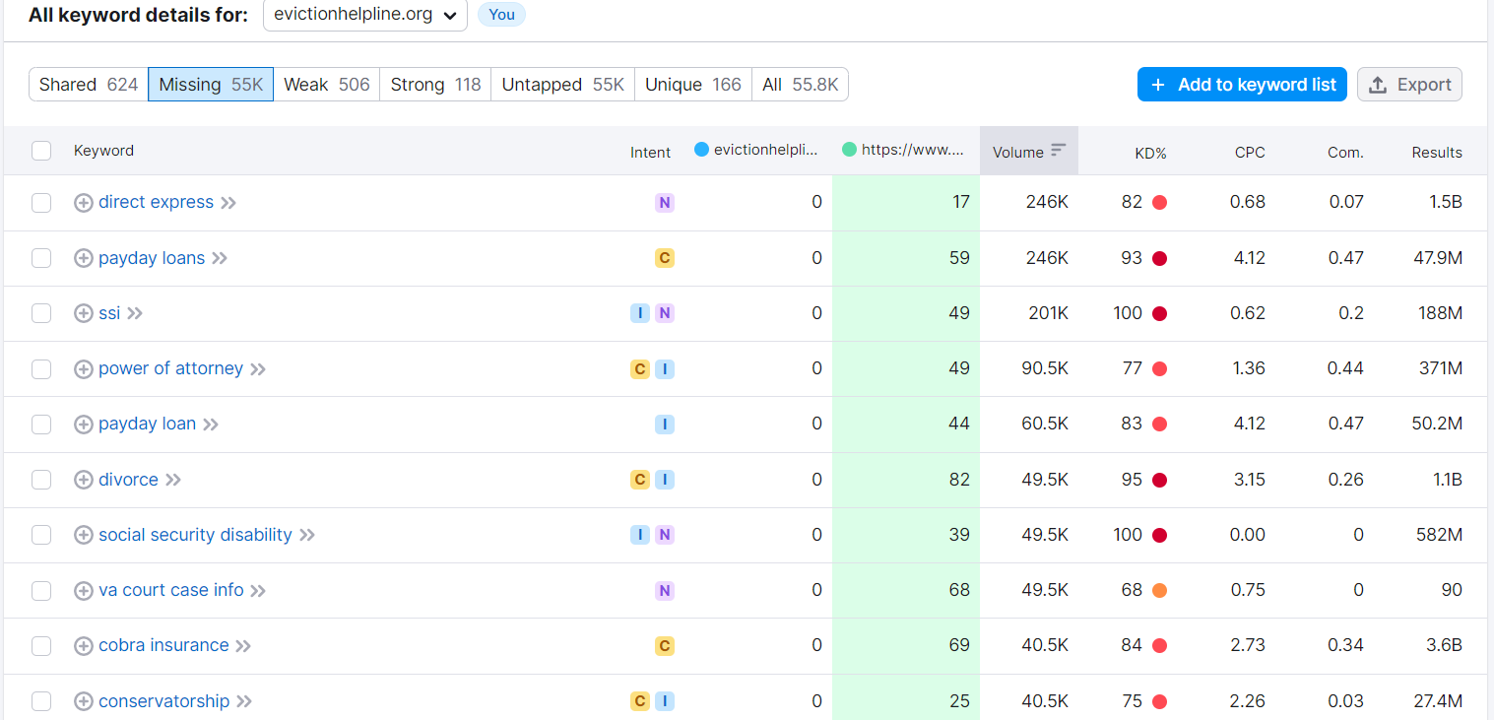Click double-chevron icon next to ssi

(135, 313)
